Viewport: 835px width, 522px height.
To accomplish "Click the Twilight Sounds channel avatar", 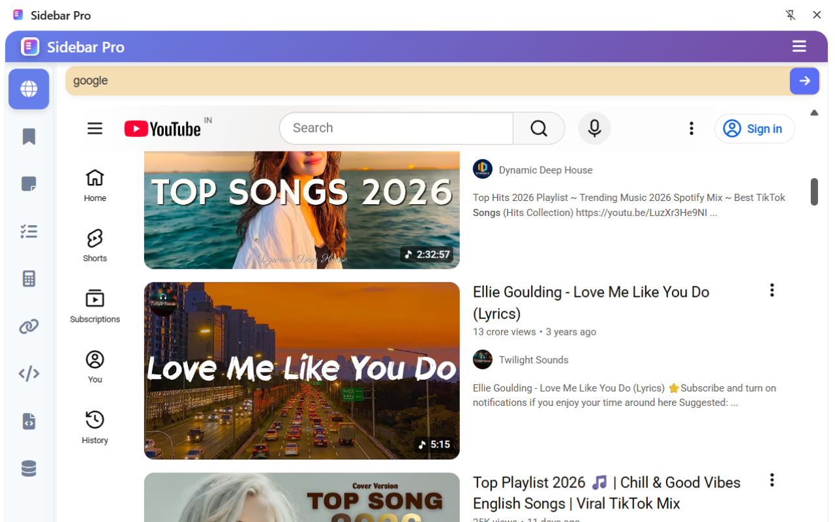I will tap(483, 359).
